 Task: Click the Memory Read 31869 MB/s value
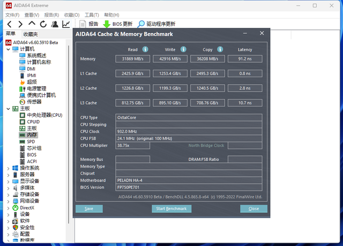click(x=132, y=59)
